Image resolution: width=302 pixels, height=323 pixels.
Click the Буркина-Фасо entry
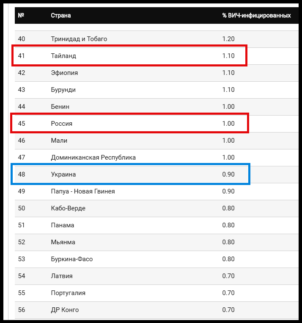tap(71, 259)
